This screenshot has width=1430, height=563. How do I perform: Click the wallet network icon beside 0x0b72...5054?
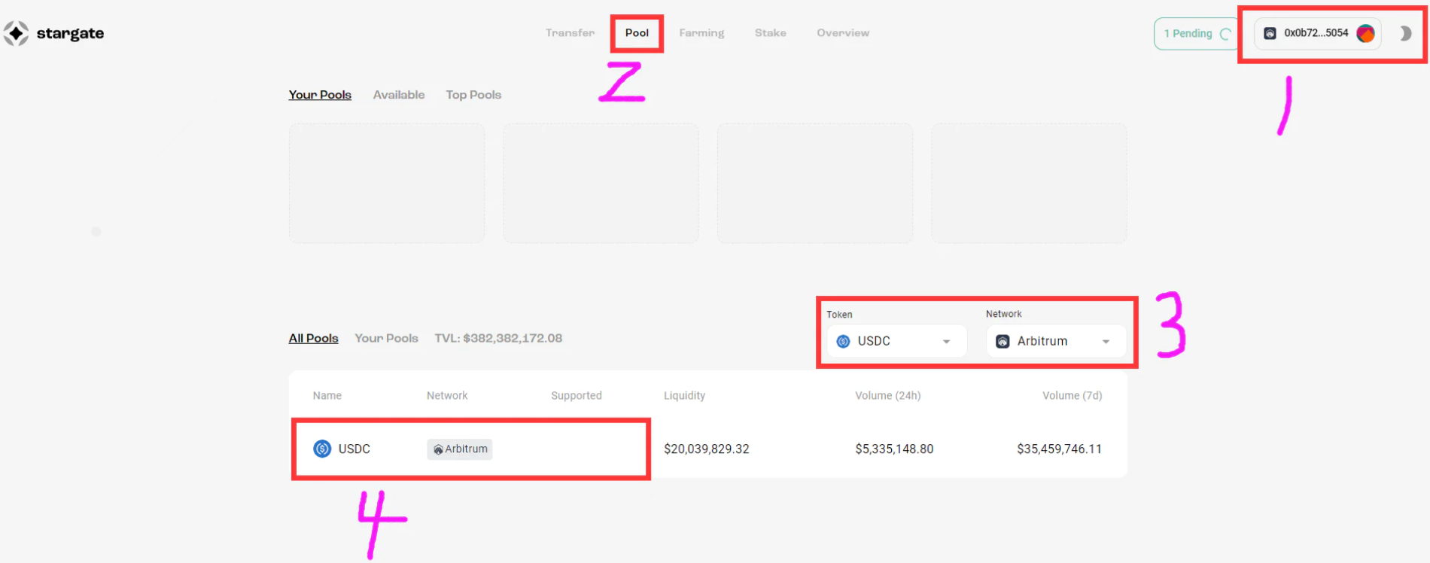coord(1270,33)
